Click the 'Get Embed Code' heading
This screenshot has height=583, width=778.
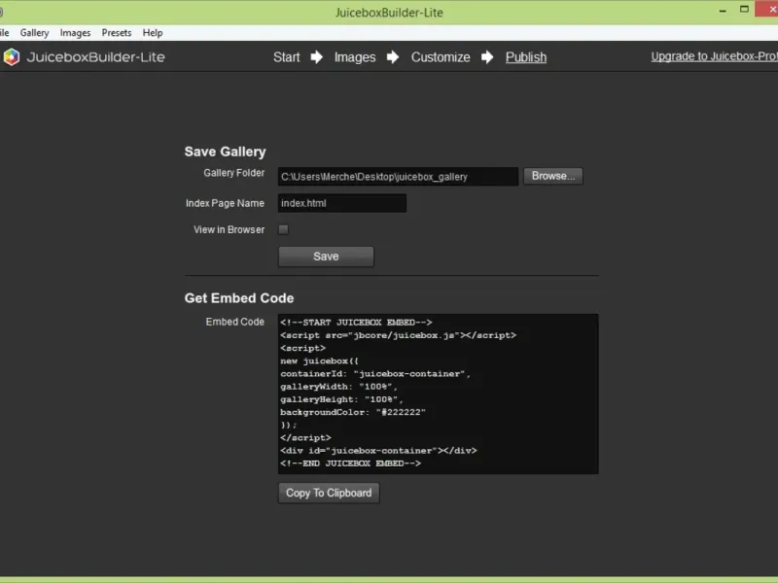click(x=239, y=298)
